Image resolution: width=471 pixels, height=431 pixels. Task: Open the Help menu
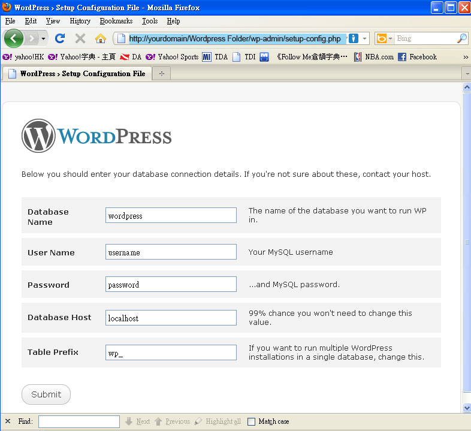(x=173, y=21)
